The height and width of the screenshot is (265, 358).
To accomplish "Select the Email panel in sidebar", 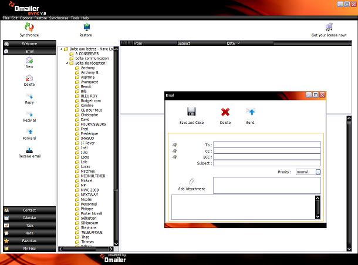I will pos(29,52).
